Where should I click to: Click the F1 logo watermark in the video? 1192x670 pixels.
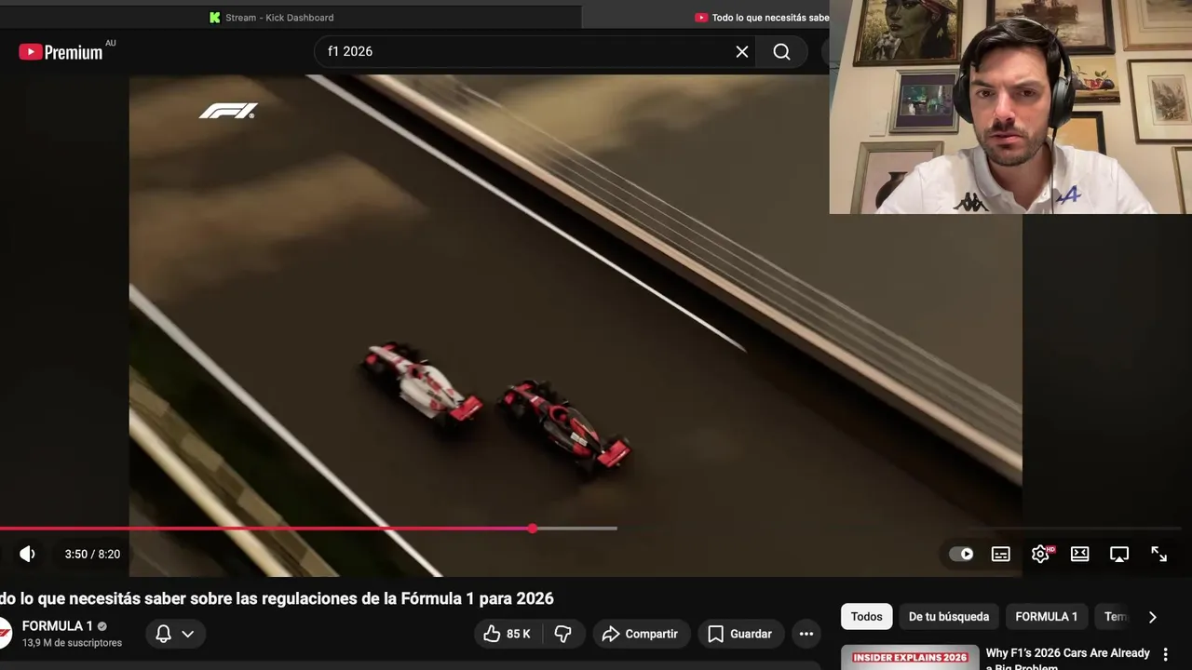(x=228, y=111)
